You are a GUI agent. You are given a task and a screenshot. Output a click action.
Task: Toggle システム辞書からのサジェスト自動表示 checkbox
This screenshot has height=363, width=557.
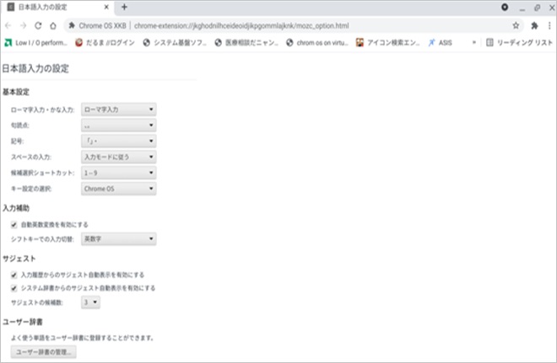click(x=14, y=288)
